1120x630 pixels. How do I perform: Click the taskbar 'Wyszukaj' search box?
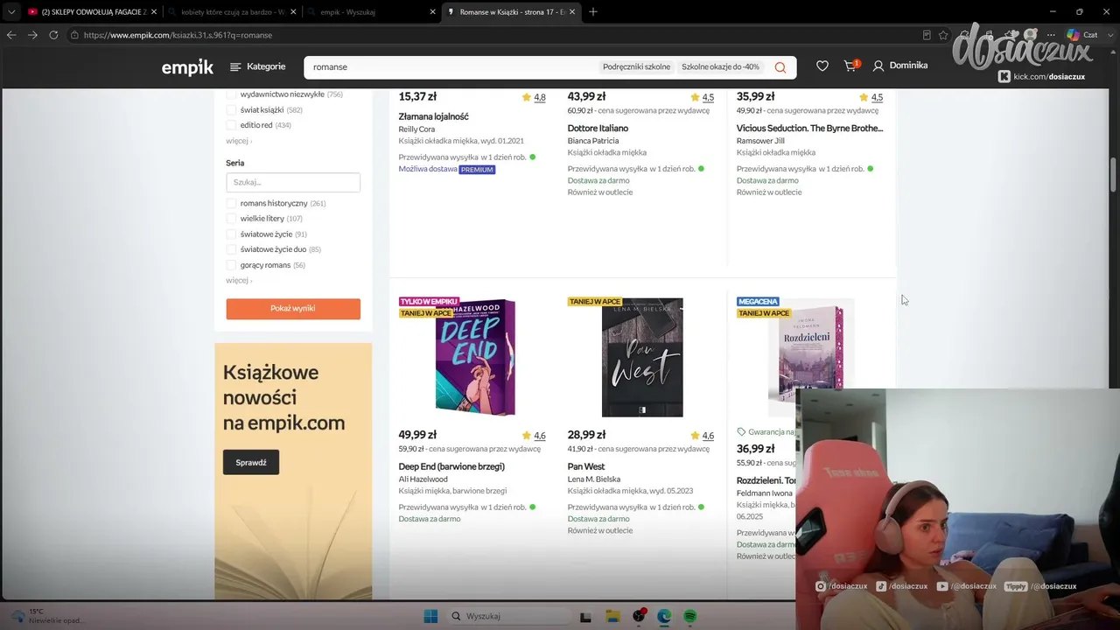click(507, 617)
